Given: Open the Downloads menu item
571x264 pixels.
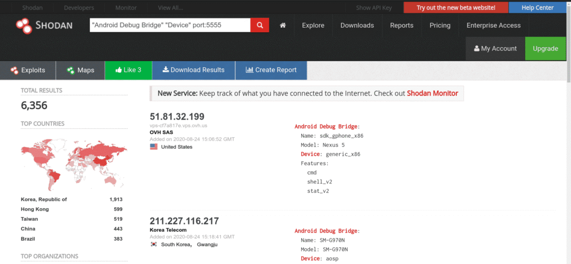Looking at the screenshot, I should 357,26.
